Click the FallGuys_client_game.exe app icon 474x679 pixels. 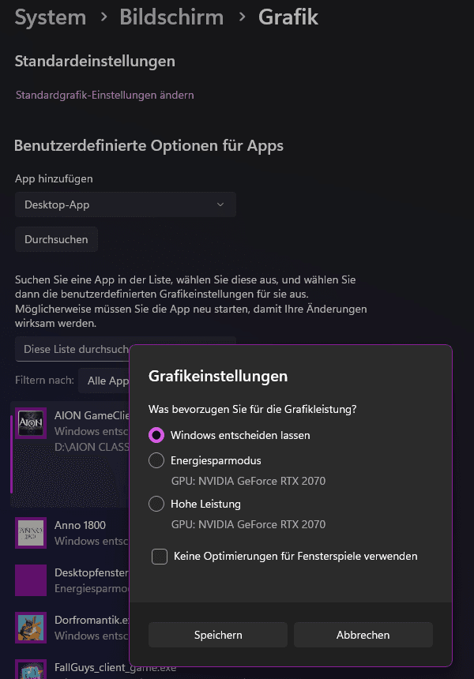pos(32,670)
